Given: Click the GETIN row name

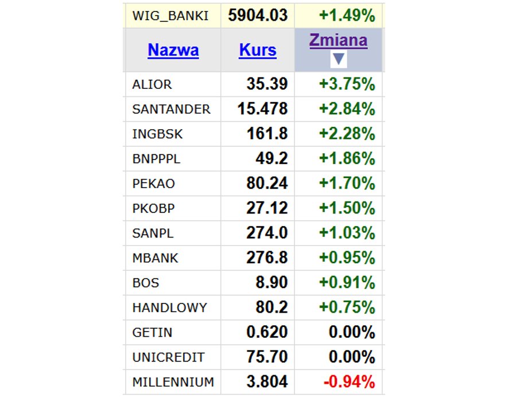Looking at the screenshot, I should coord(152,332).
